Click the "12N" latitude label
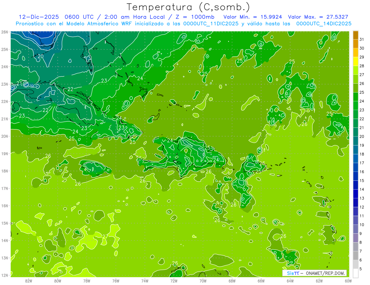 click(5, 275)
